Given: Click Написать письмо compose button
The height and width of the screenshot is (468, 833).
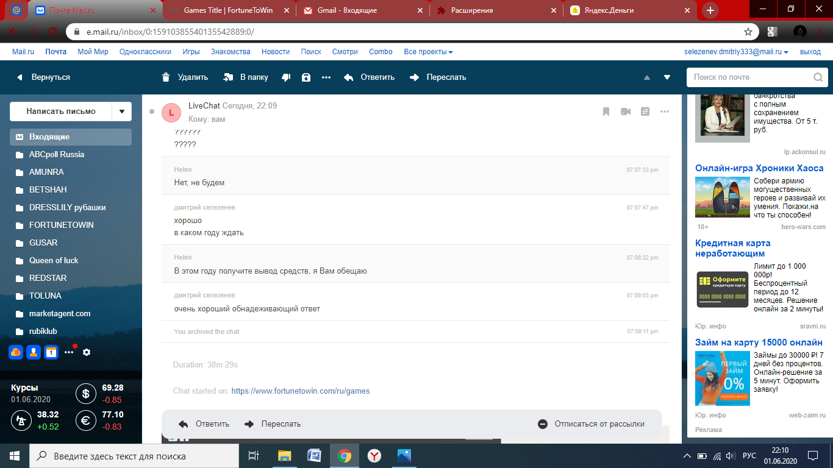Looking at the screenshot, I should [x=61, y=112].
